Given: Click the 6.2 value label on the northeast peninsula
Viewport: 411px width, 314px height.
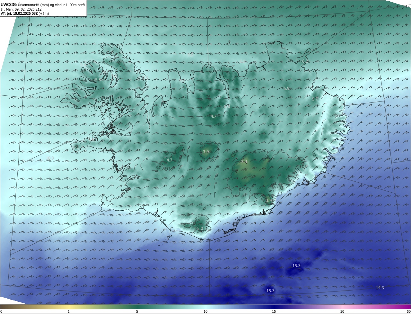Looking at the screenshot, I should (x=305, y=61).
